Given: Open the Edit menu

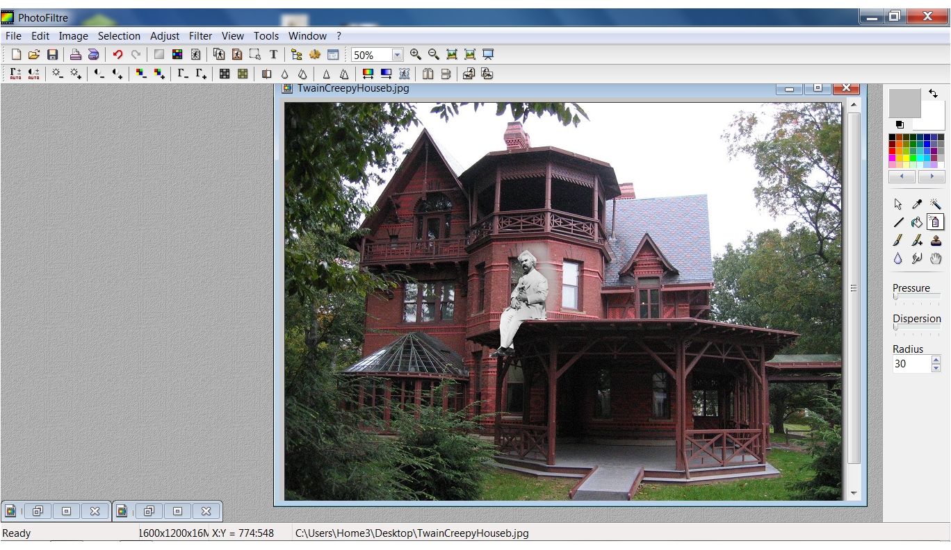Looking at the screenshot, I should pos(40,36).
